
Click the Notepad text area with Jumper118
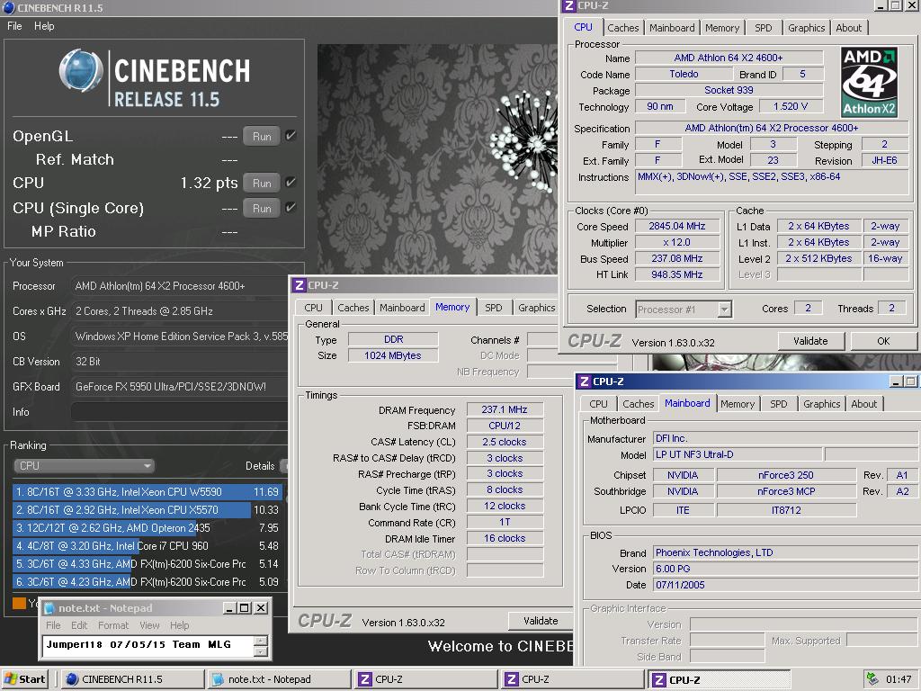point(148,644)
